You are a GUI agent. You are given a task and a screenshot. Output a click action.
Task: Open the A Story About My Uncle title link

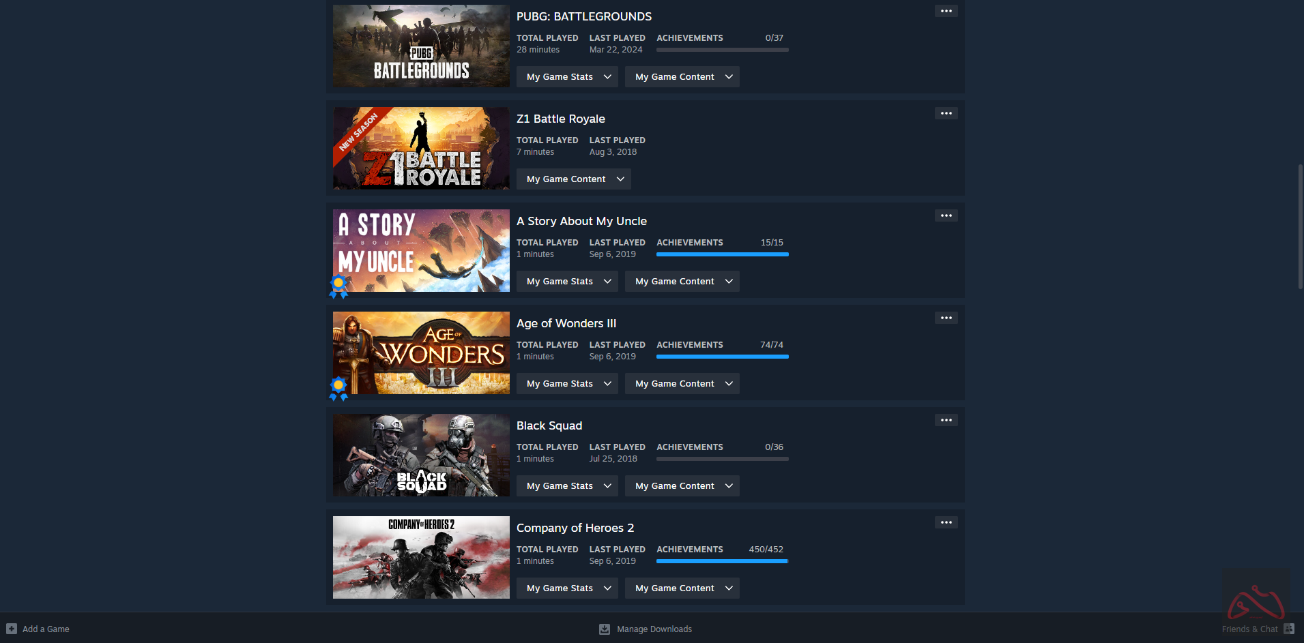coord(581,221)
